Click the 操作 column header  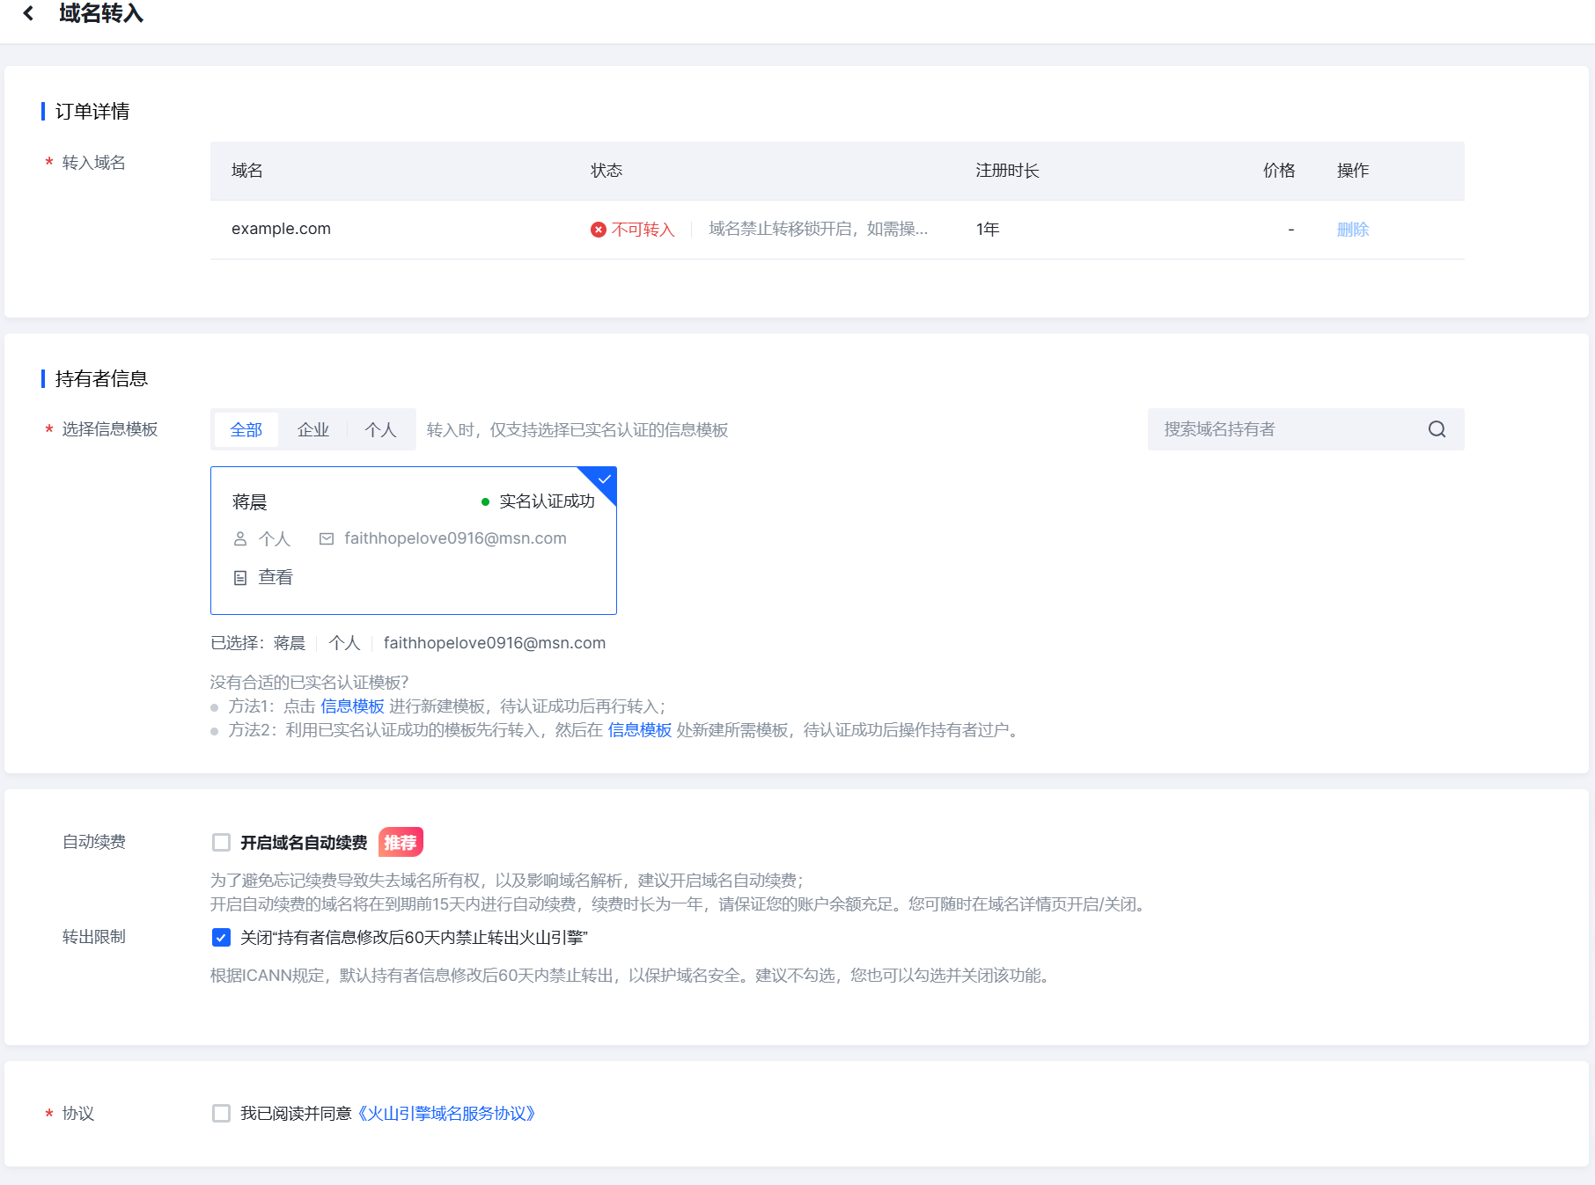click(1353, 171)
